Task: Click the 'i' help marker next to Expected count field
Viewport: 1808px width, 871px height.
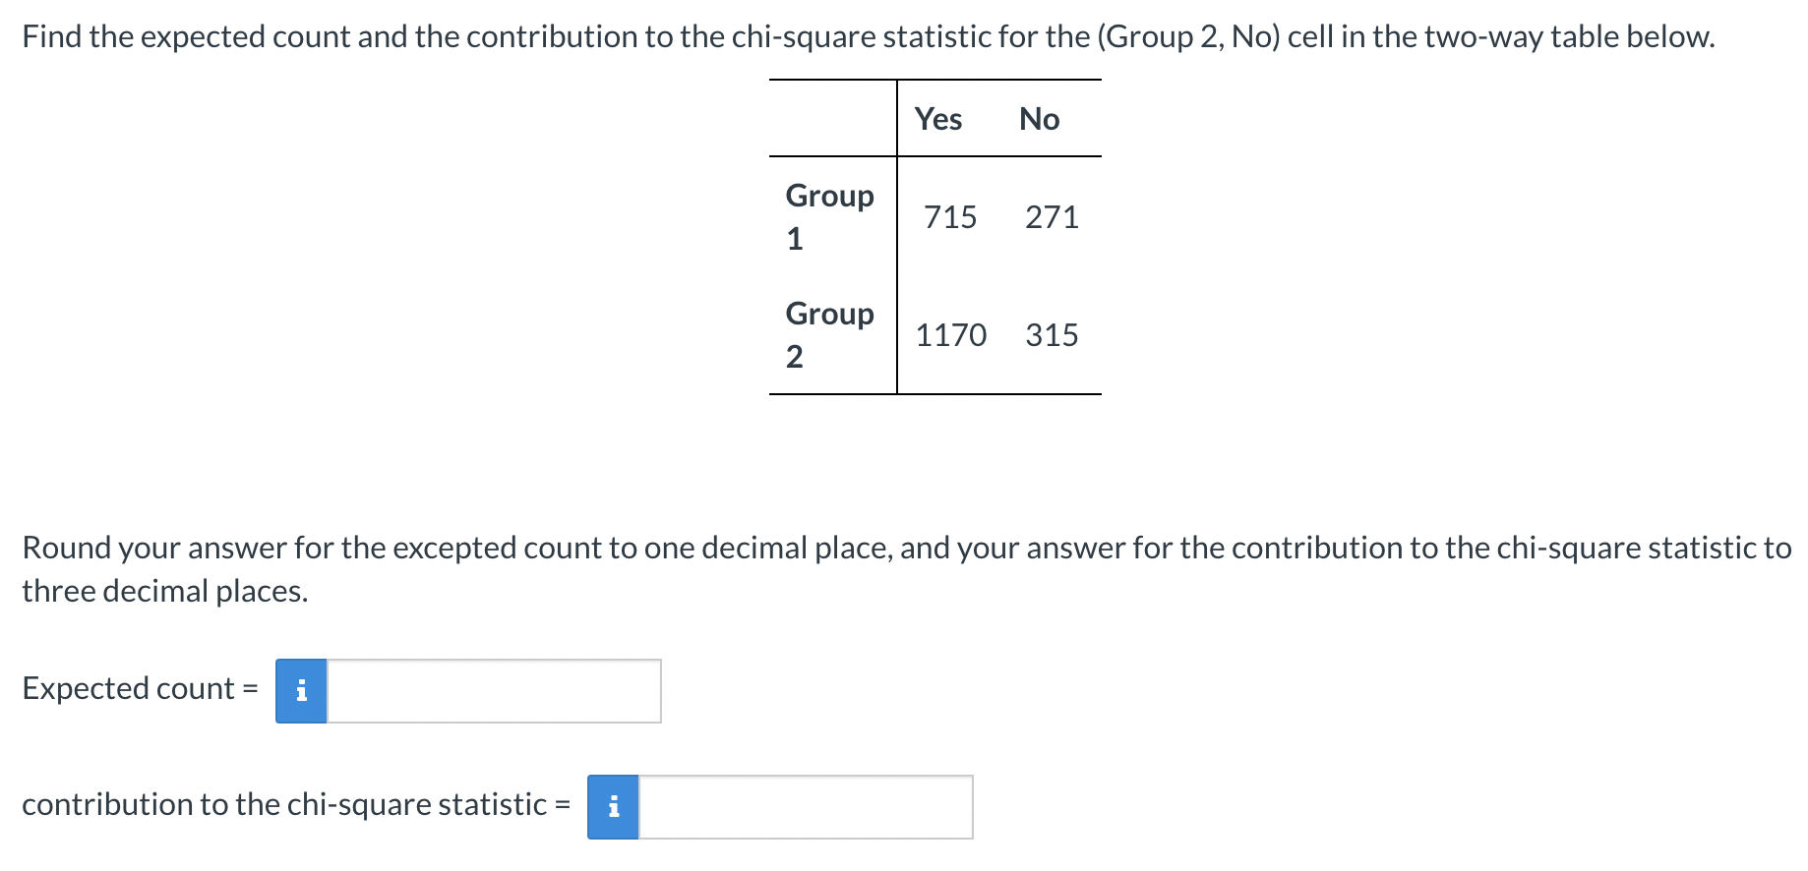Action: 301,691
